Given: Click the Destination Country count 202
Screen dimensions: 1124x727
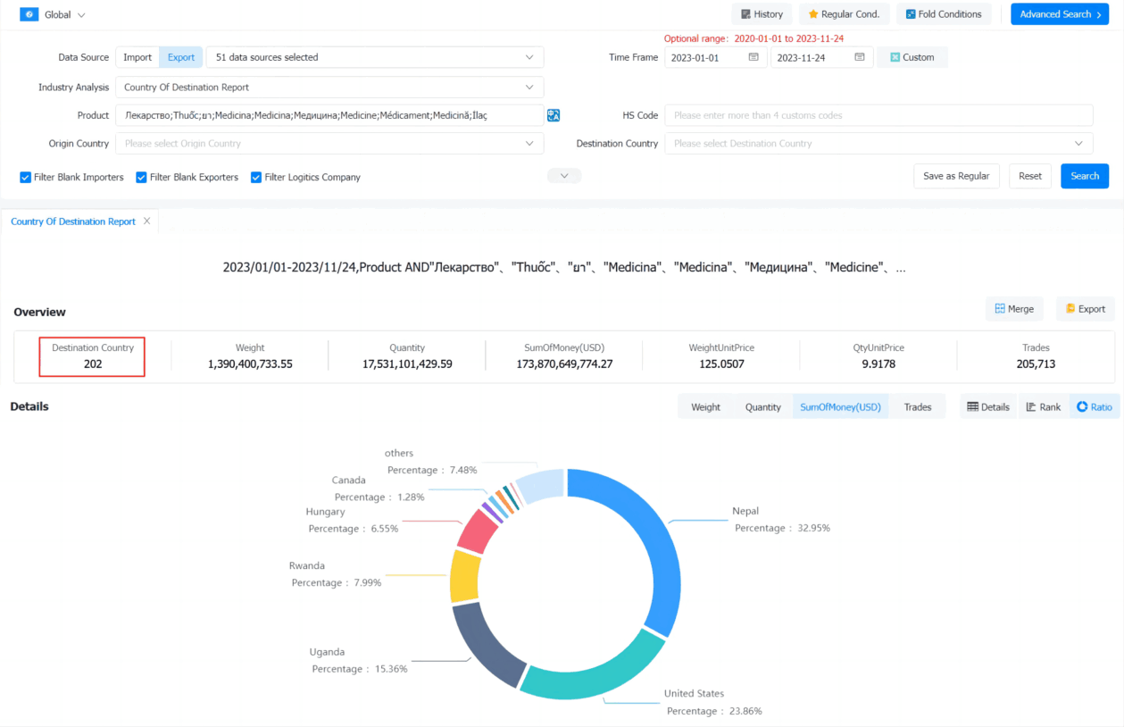Looking at the screenshot, I should tap(93, 364).
